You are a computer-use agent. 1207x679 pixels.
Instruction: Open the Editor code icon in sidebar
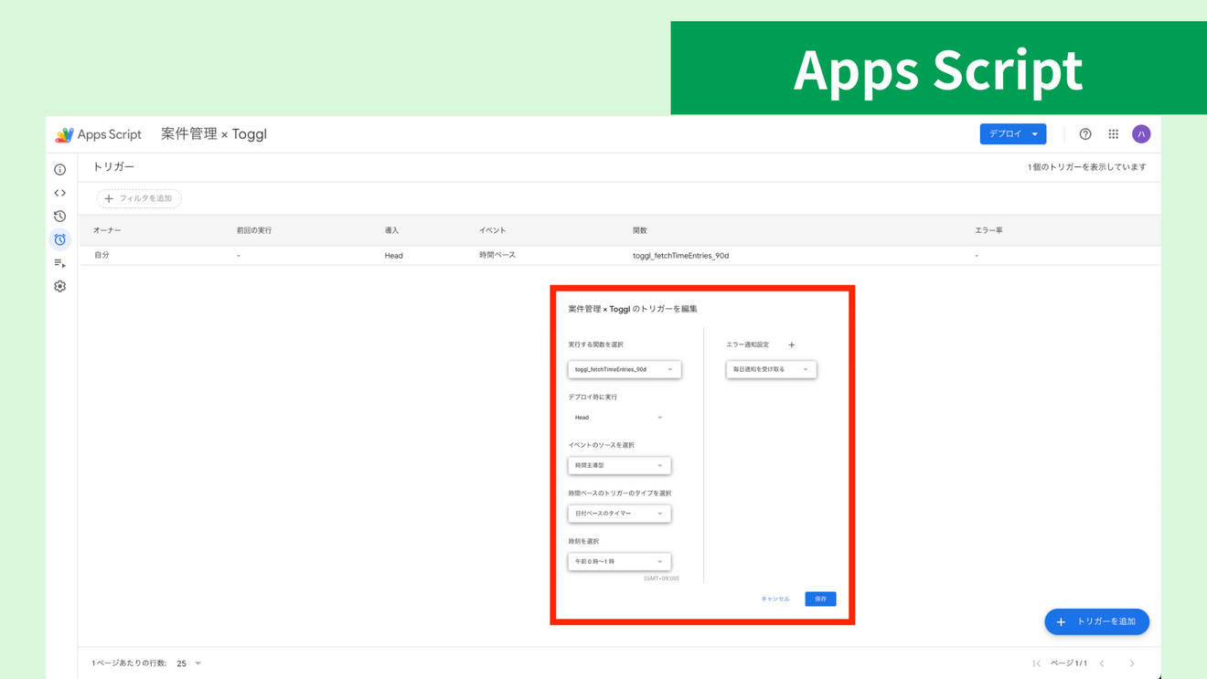tap(60, 193)
